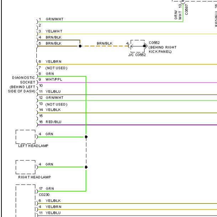This screenshot has height=217, width=217.
Task: Select the Right Headlamp dashed component box
Action: click(x=25, y=167)
